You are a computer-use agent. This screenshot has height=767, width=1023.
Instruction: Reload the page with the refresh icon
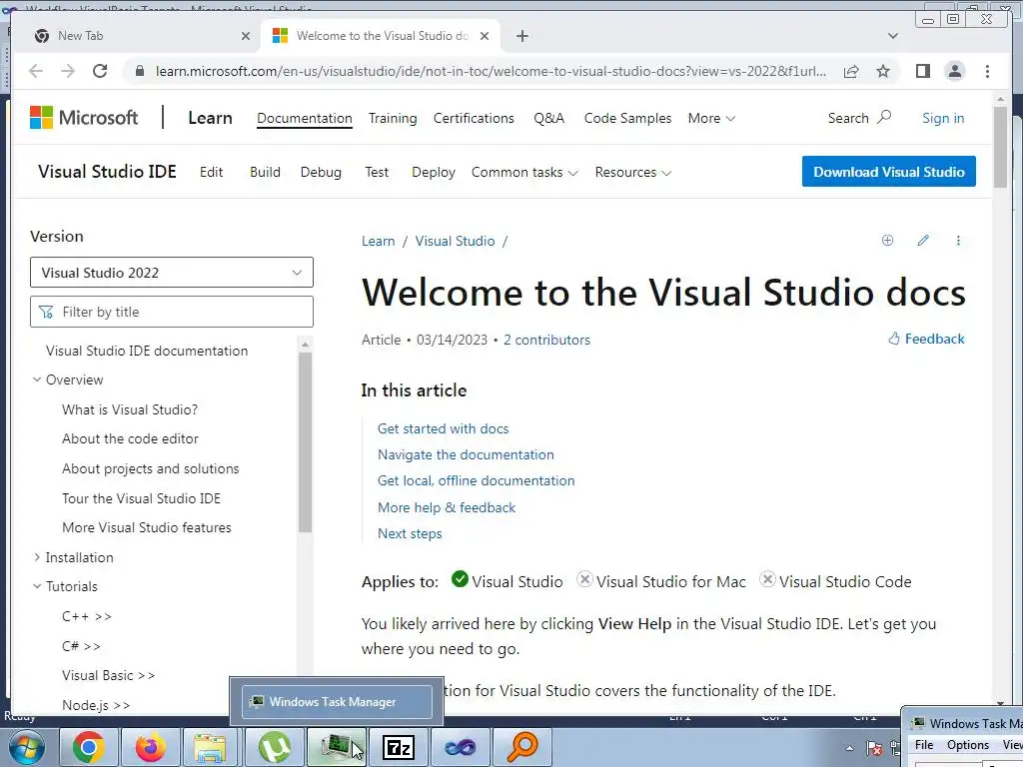click(x=100, y=71)
